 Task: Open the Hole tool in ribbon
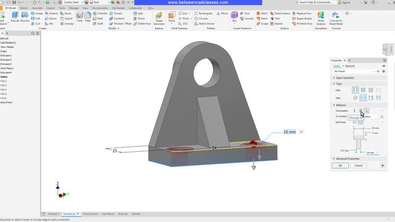(80, 17)
